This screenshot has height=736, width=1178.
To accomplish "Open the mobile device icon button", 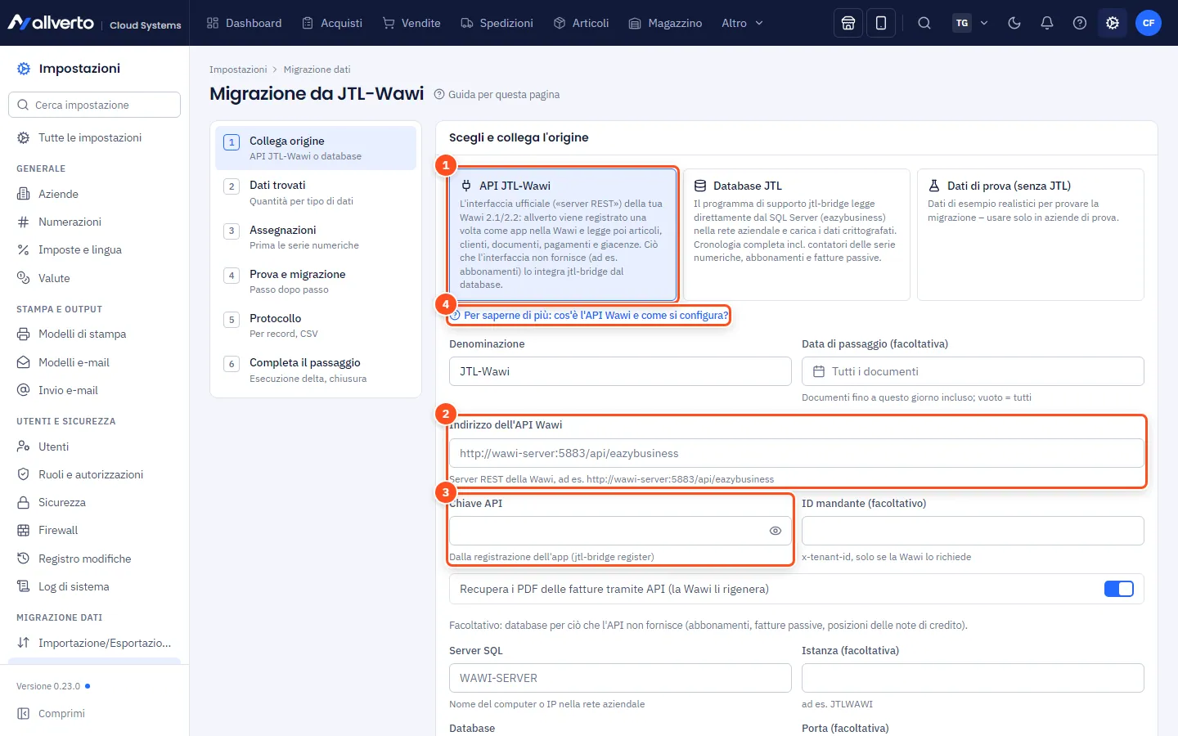I will [881, 23].
